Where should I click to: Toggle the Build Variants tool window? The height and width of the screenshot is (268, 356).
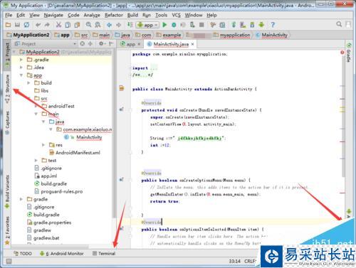tap(7, 191)
